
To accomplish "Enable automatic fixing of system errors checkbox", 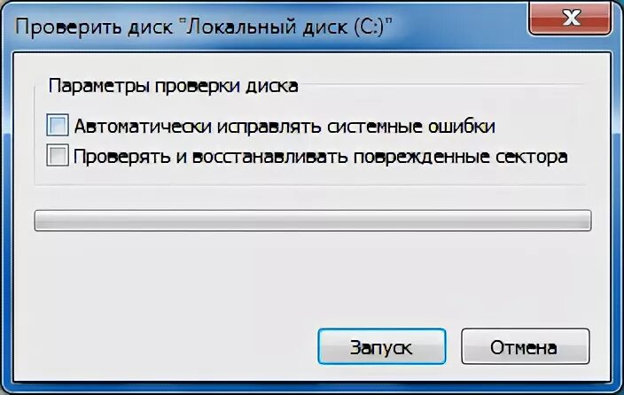I will [x=58, y=125].
